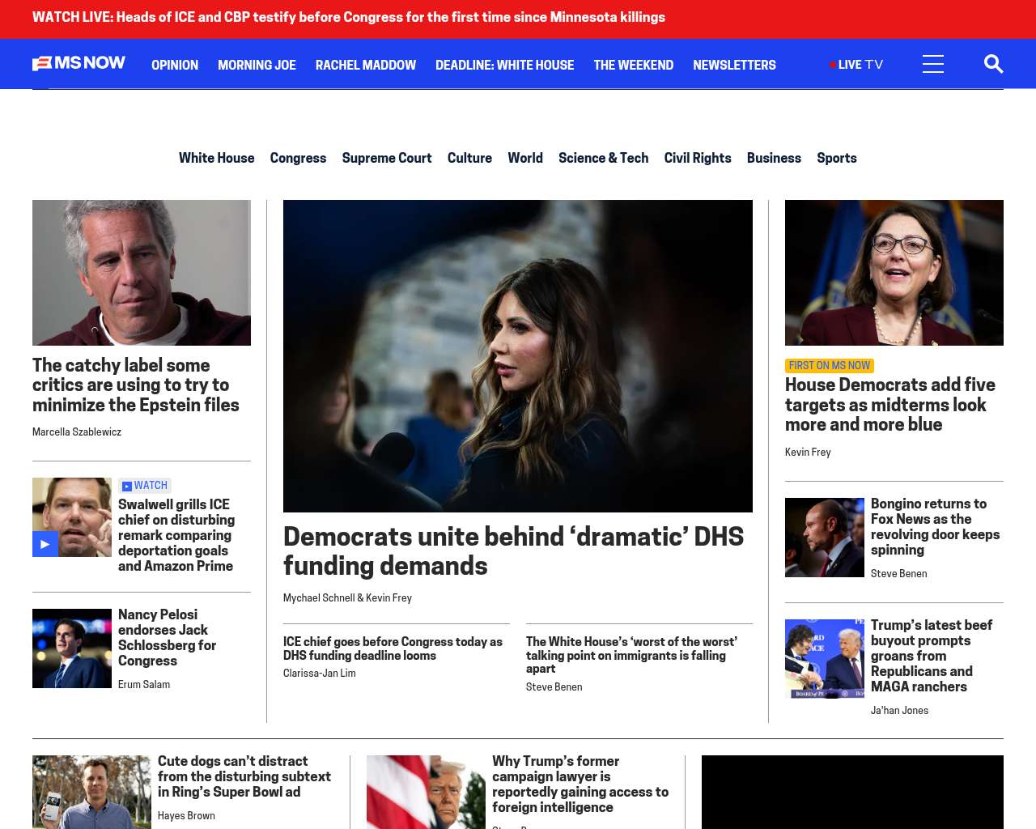Image resolution: width=1036 pixels, height=829 pixels.
Task: Go to Morning Joe
Action: [x=257, y=65]
